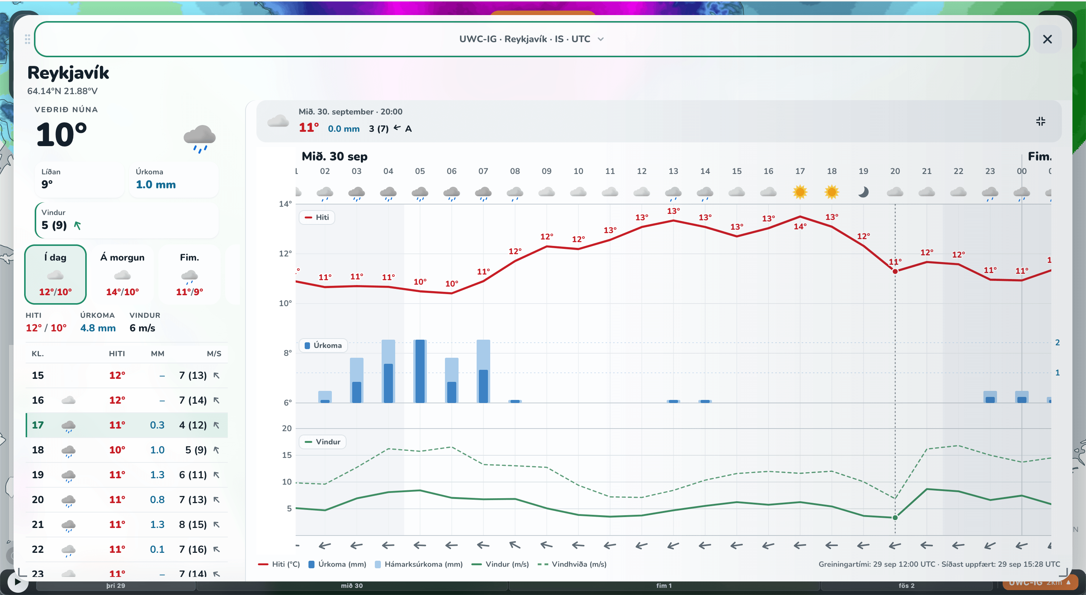
Task: Click the cloud icon at hour 10
Action: (578, 192)
